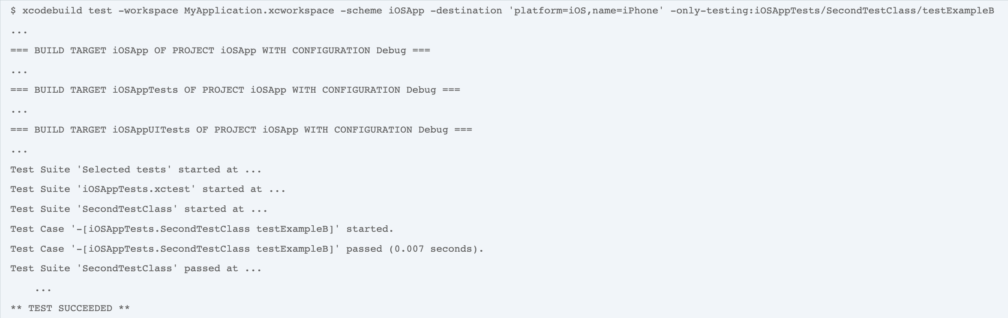The width and height of the screenshot is (1008, 318).
Task: Click the BUILD TARGET iOSAppTests line
Action: pos(235,90)
